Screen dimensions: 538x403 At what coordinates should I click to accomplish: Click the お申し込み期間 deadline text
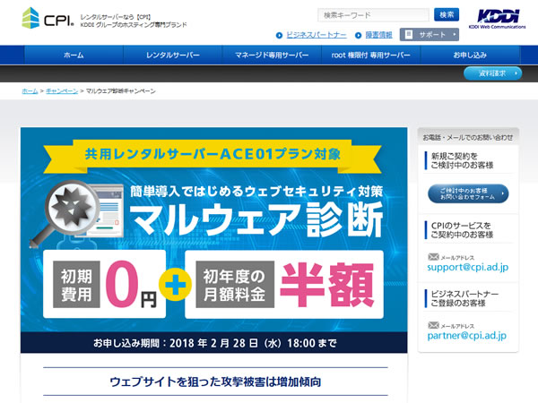215,343
